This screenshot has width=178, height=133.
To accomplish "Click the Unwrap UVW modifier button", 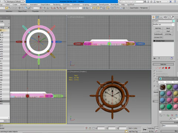I will pos(158,37).
